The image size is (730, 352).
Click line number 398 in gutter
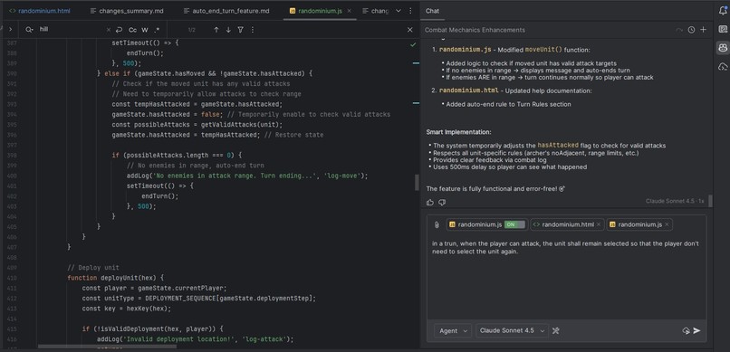coord(12,156)
